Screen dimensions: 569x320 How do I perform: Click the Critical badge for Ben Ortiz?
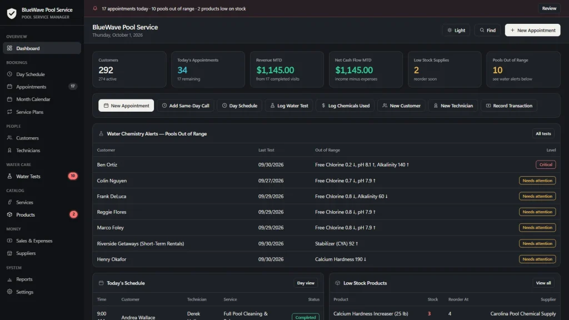pos(546,164)
